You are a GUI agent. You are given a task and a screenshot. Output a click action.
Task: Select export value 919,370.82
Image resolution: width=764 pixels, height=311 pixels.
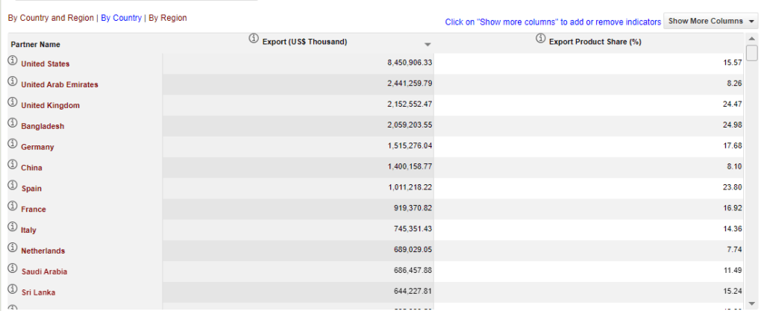[413, 208]
